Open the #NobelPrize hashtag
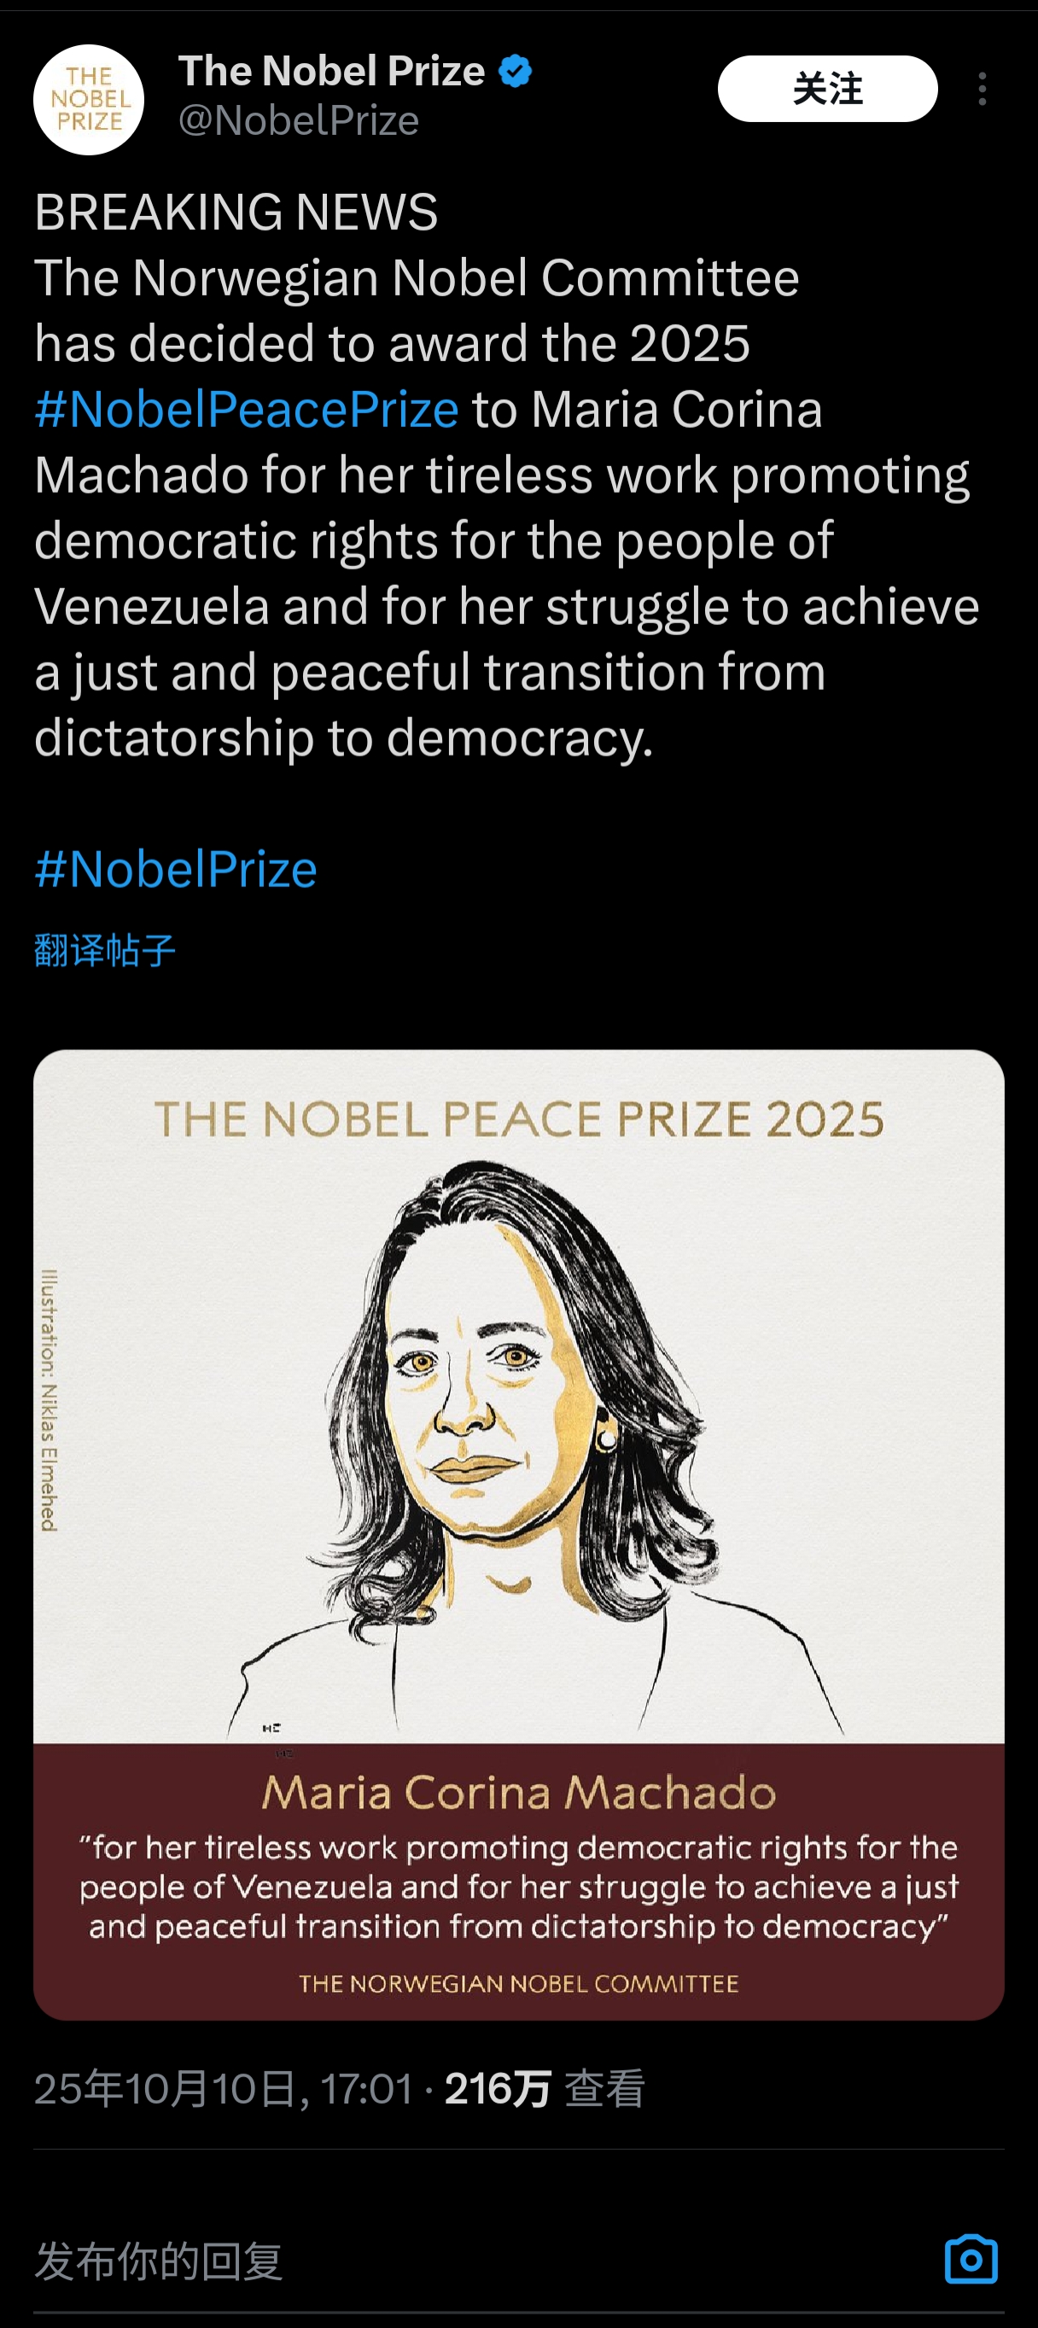Viewport: 1038px width, 2328px height. pos(176,869)
